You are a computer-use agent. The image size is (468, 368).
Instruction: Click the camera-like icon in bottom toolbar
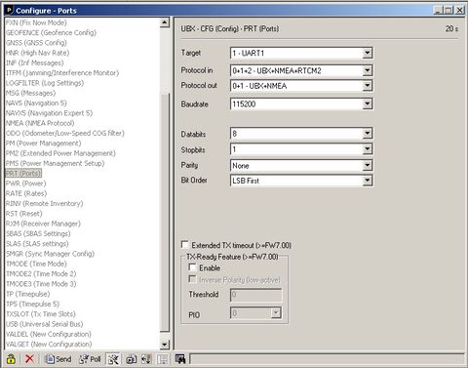pos(131,359)
